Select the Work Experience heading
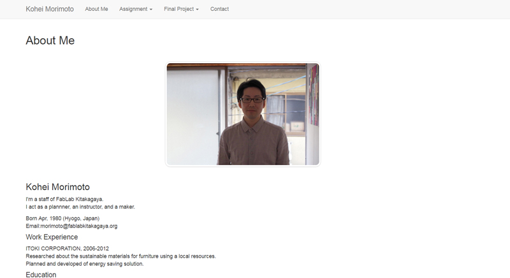Screen dimensions: 510x278 click(x=52, y=237)
